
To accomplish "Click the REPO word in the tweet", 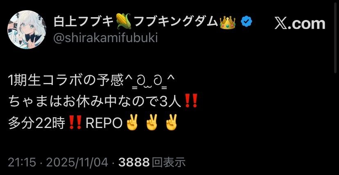I will tap(104, 123).
